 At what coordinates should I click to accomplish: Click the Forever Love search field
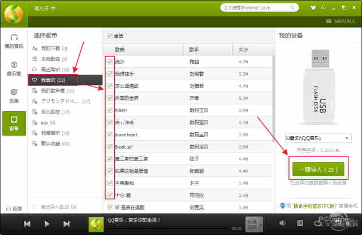coord(256,7)
